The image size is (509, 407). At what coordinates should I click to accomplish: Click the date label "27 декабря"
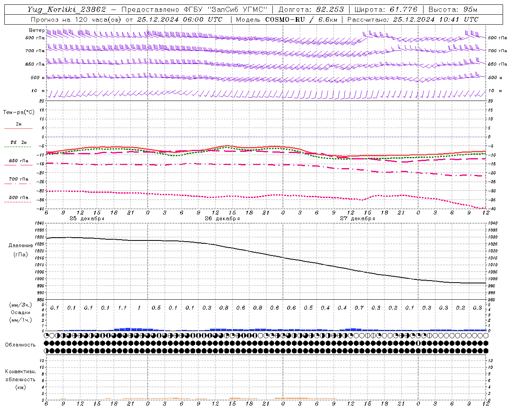coord(357,219)
